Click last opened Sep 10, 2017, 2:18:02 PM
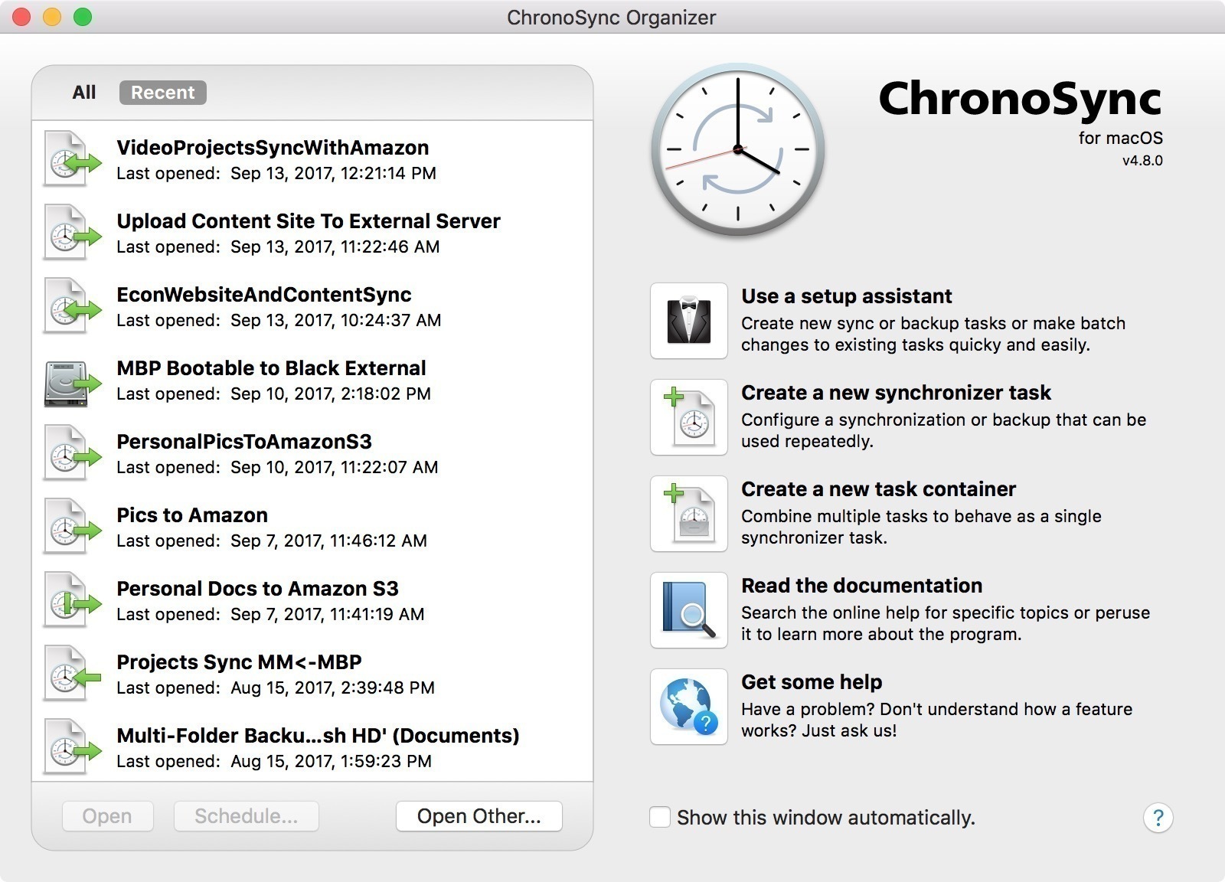 273,394
